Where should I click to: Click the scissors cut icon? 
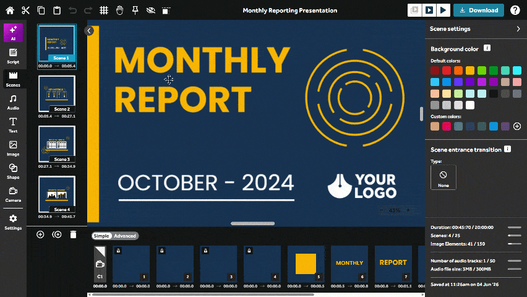tap(25, 11)
